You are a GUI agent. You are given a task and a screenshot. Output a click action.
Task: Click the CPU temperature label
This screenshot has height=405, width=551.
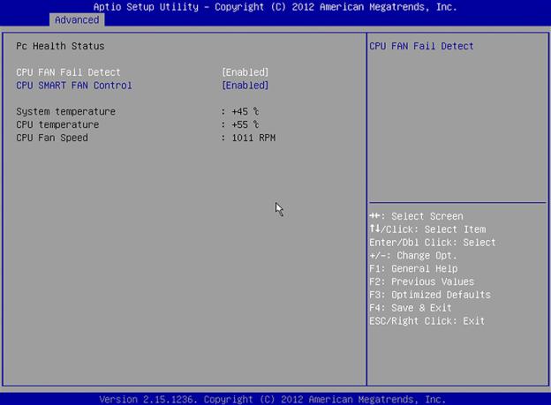pos(57,124)
